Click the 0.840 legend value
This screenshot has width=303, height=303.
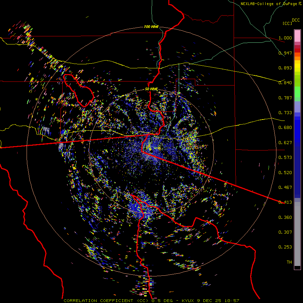[x=285, y=83]
